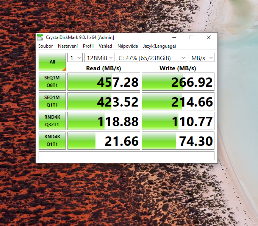
Task: Click the 110.77 random write result
Action: pyautogui.click(x=178, y=121)
